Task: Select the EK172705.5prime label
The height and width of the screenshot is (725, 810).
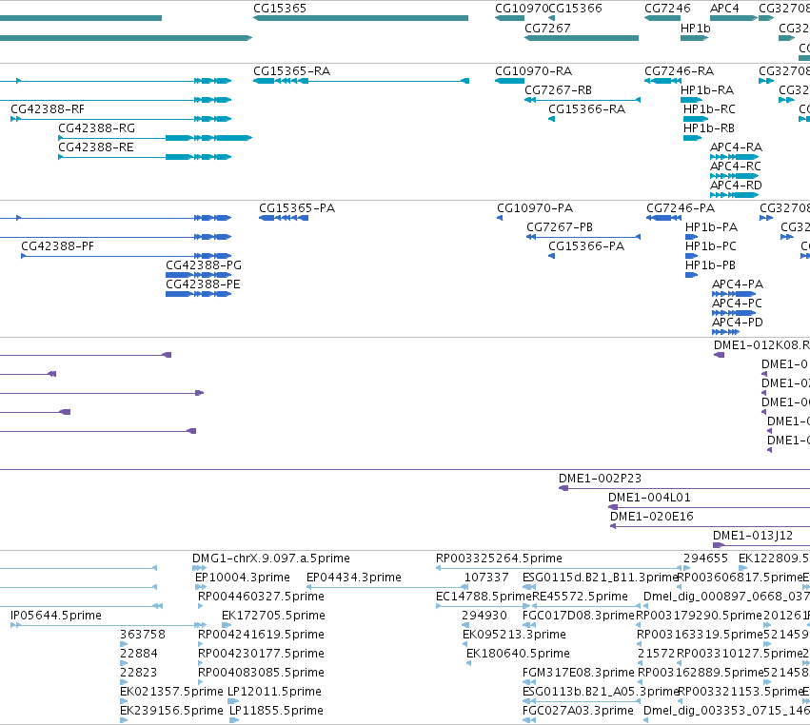Action: tap(273, 616)
